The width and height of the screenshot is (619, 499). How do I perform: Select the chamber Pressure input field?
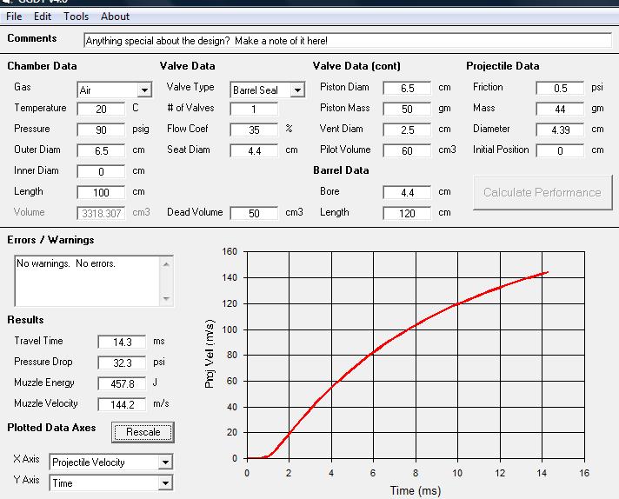[101, 130]
